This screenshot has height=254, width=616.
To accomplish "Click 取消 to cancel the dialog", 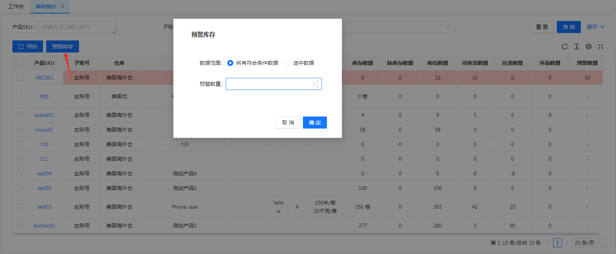I will (x=288, y=123).
